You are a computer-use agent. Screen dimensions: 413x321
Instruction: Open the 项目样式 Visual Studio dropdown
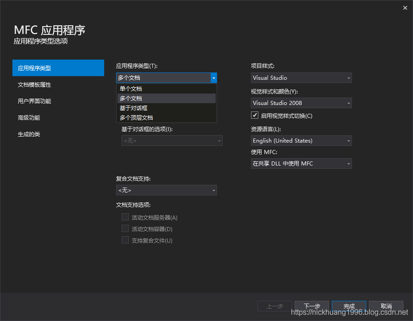pyautogui.click(x=301, y=78)
